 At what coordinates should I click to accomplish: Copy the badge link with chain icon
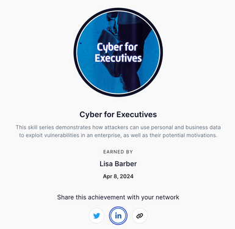[140, 216]
